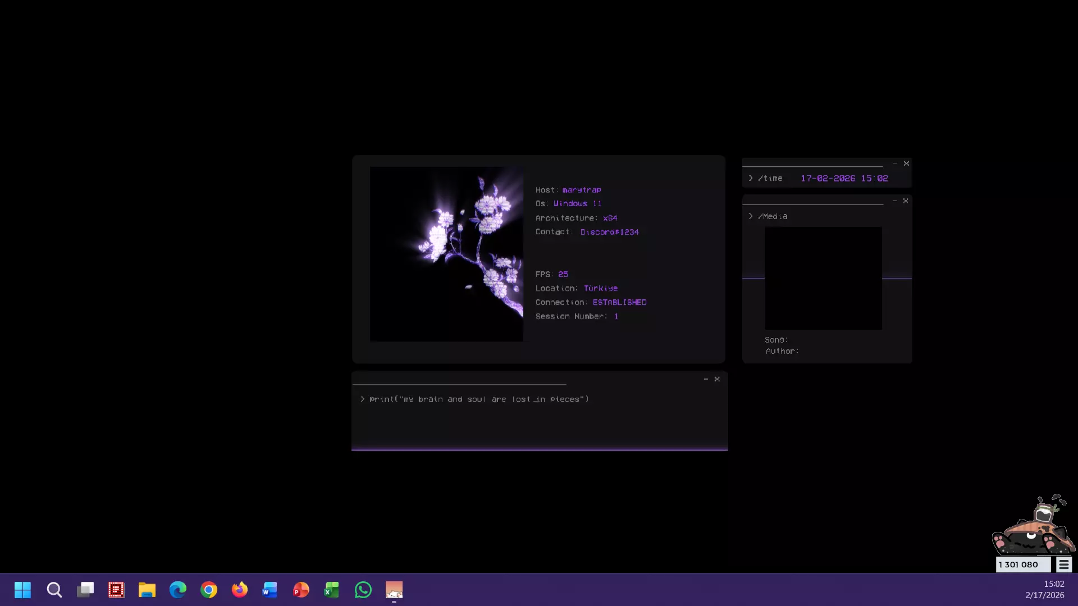Expand the /time command chevron
Viewport: 1078px width, 606px height.
[751, 178]
